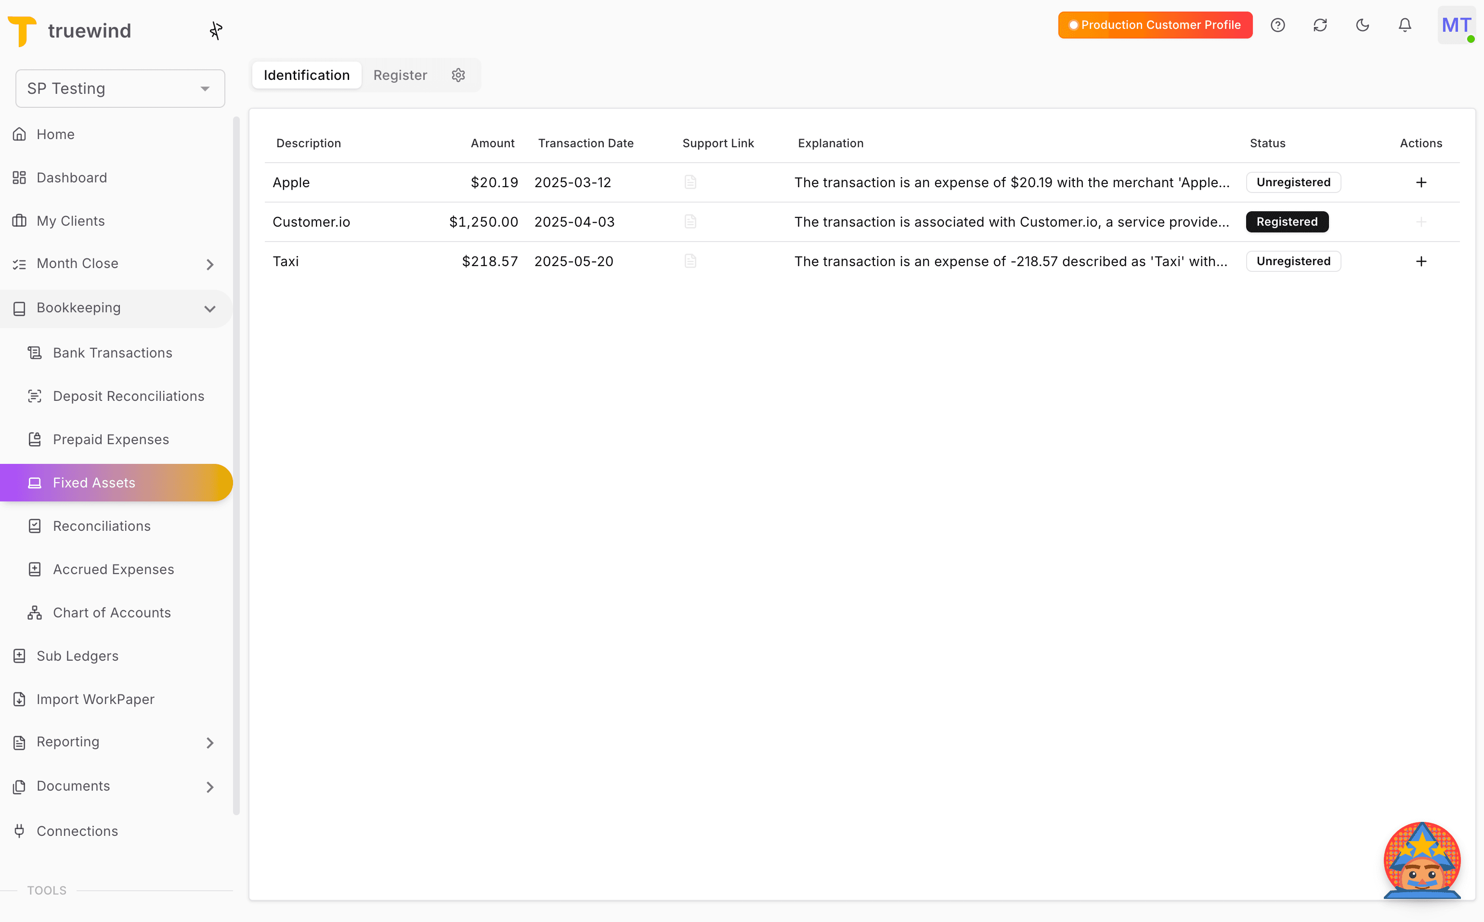Image resolution: width=1484 pixels, height=922 pixels.
Task: Open the SP Testing client dropdown
Action: [x=119, y=88]
